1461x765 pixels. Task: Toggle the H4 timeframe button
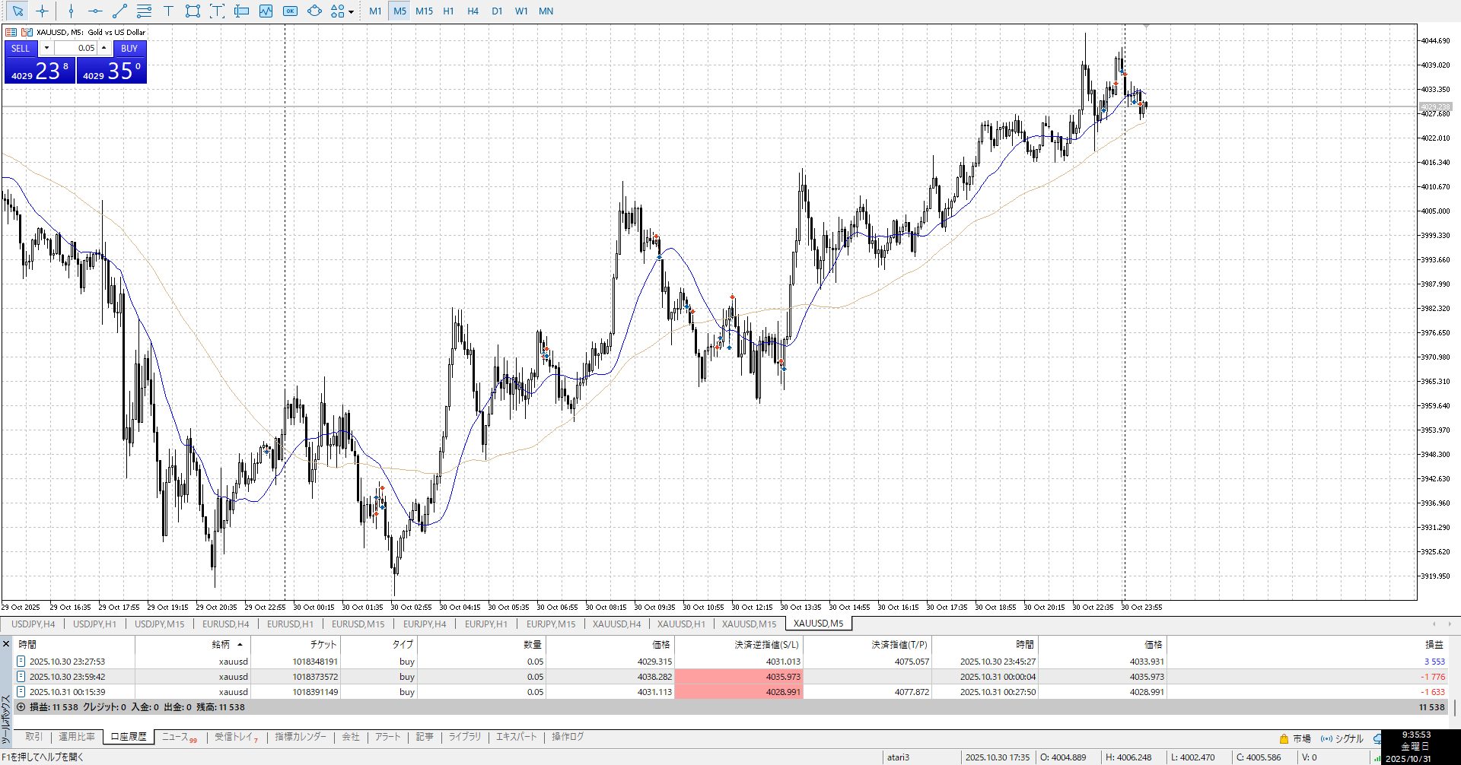tap(473, 11)
